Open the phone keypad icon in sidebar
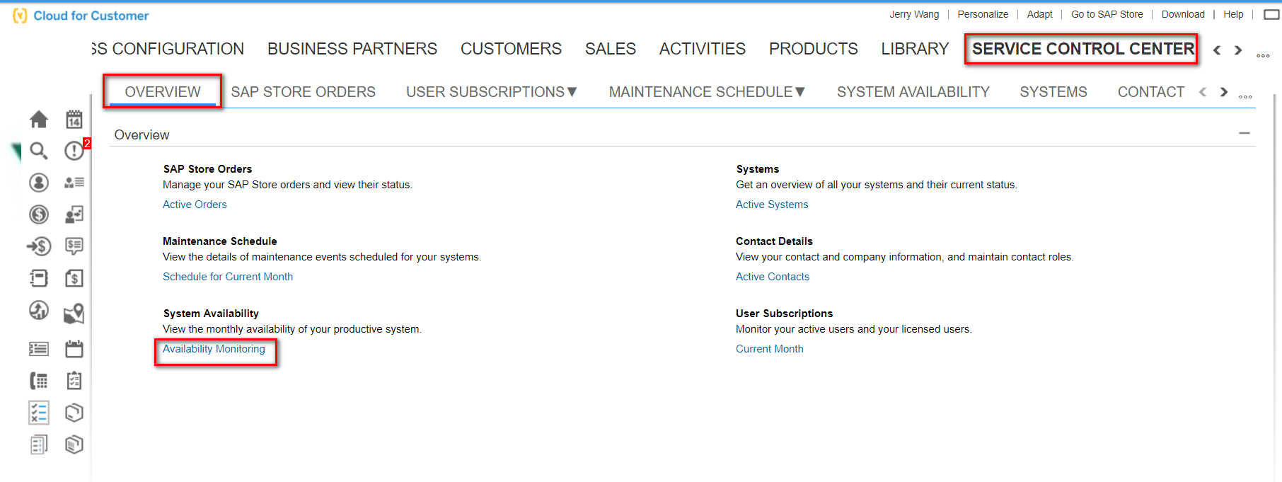This screenshot has width=1282, height=482. tap(39, 381)
